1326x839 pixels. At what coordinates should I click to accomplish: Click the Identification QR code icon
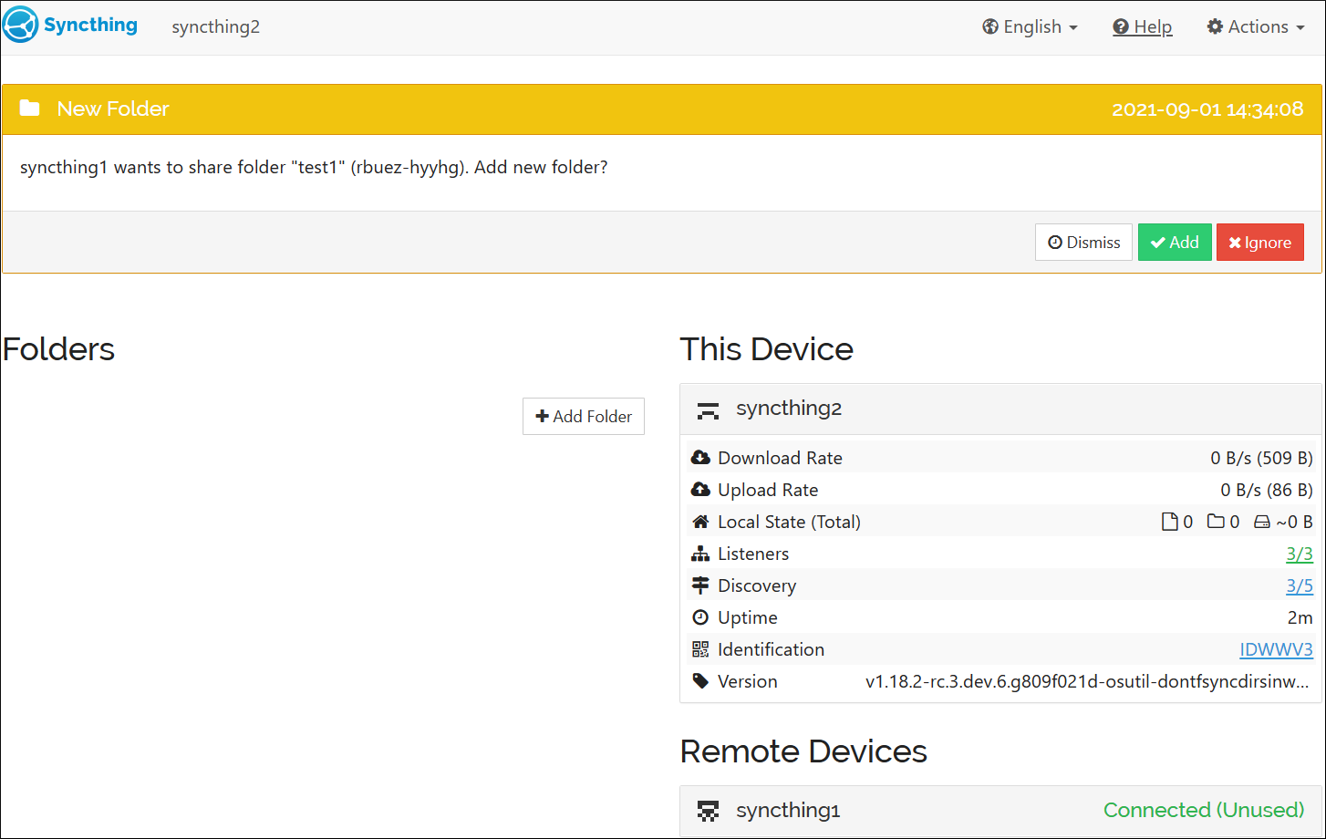pyautogui.click(x=700, y=649)
